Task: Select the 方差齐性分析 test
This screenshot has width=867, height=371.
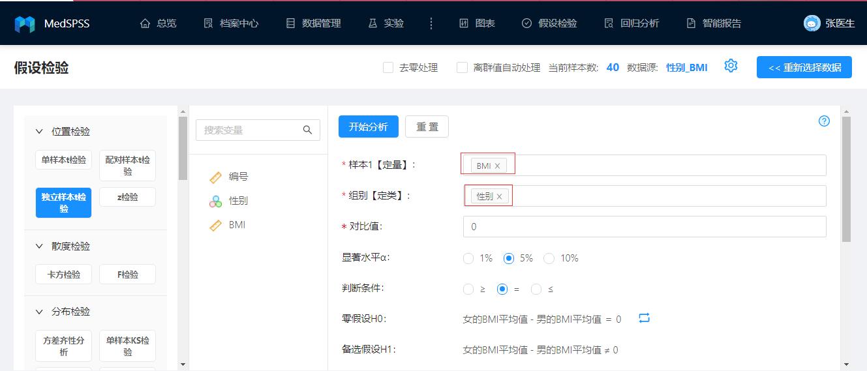Action: pos(64,346)
